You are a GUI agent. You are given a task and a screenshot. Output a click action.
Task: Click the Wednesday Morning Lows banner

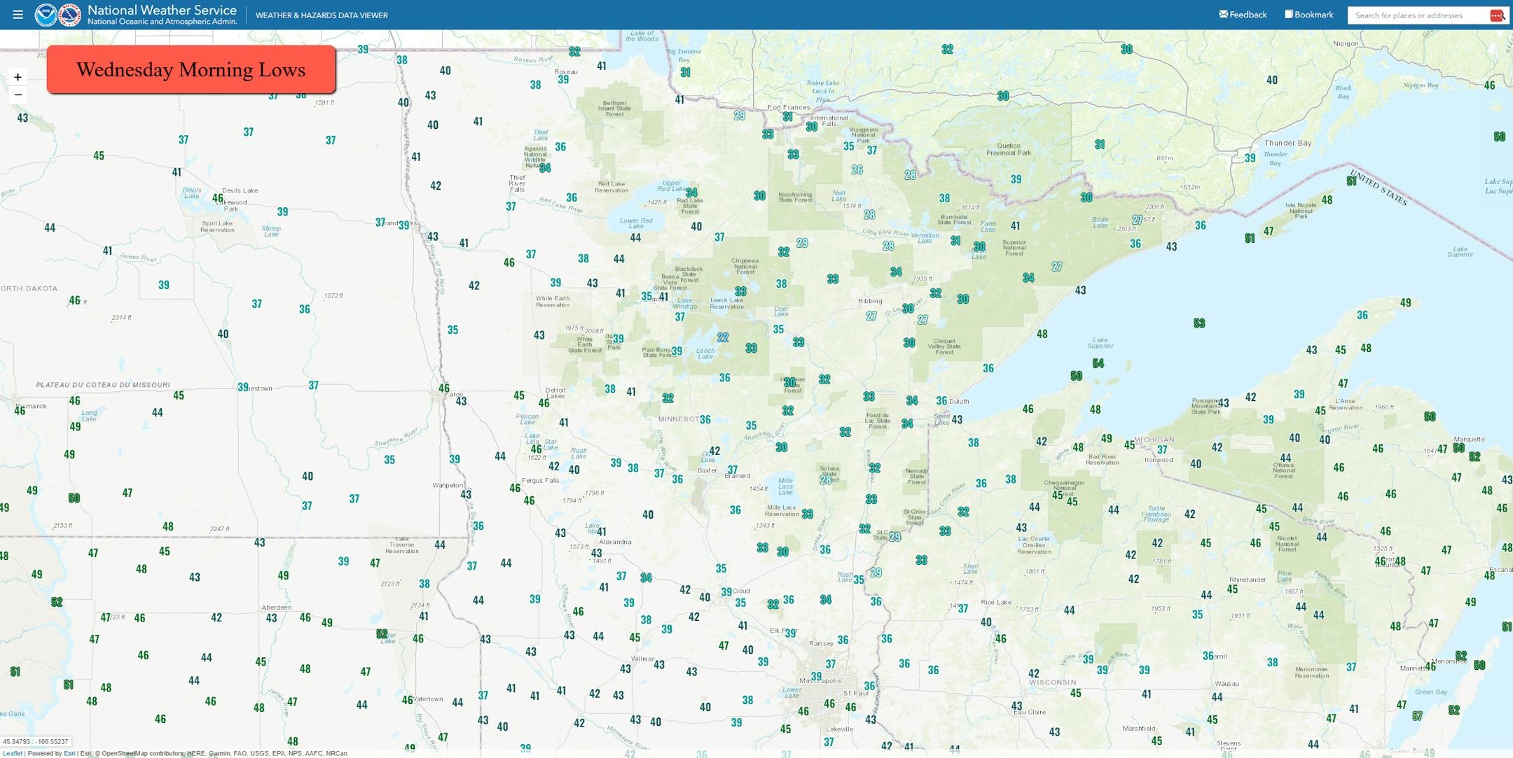[x=191, y=70]
